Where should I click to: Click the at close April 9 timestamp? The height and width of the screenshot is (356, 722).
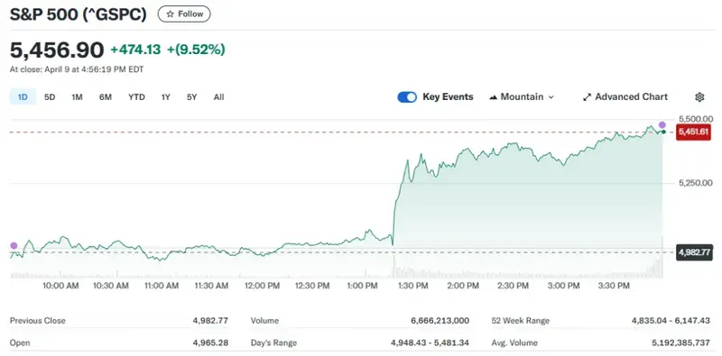[77, 69]
